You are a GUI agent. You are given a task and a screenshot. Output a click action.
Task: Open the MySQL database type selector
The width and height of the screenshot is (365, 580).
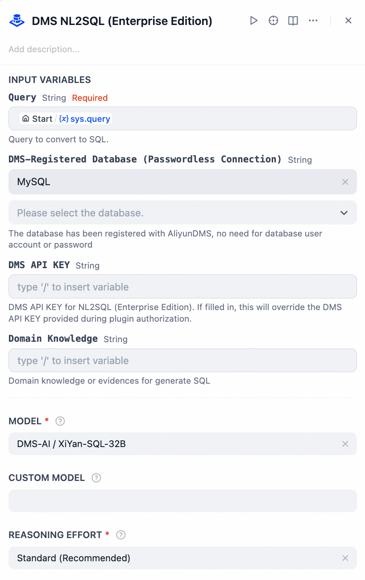174,182
